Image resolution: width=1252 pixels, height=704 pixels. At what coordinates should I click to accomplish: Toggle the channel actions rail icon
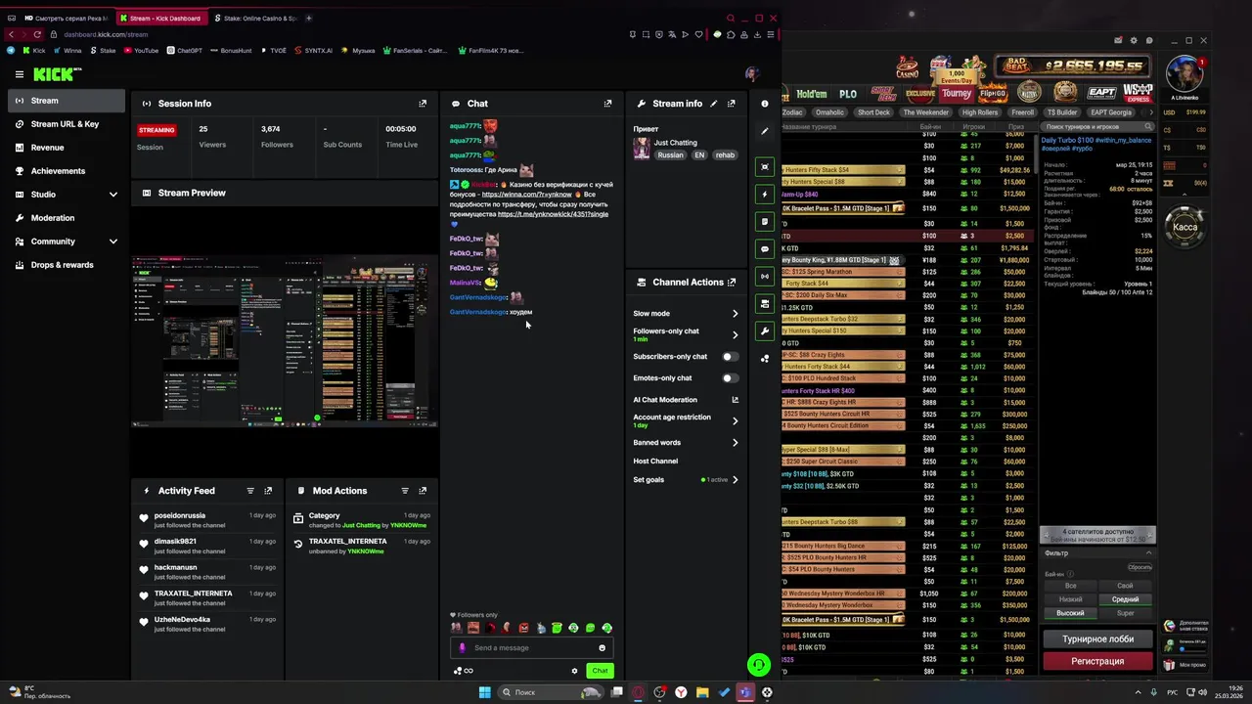click(x=765, y=304)
